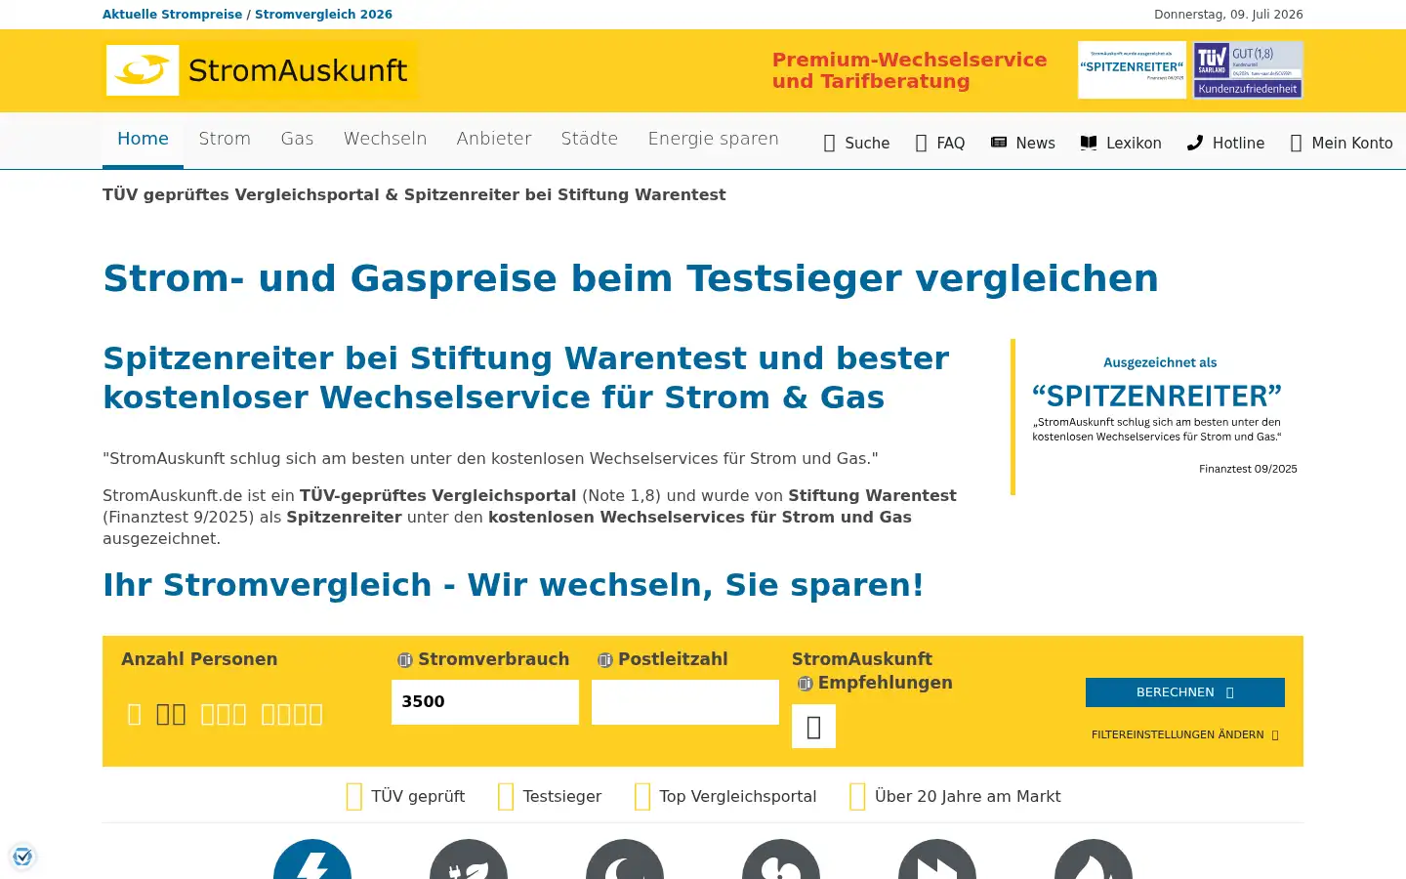
Task: Click the small SPITZENREITER header badge
Action: coord(1132,69)
